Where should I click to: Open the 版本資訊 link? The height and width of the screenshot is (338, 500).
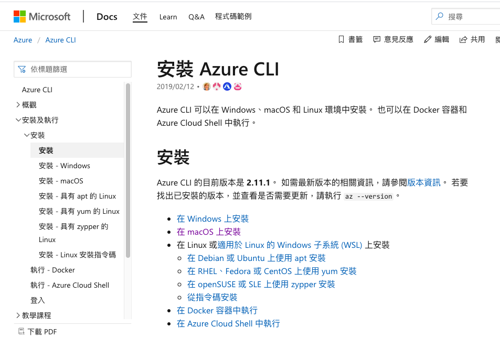point(424,182)
